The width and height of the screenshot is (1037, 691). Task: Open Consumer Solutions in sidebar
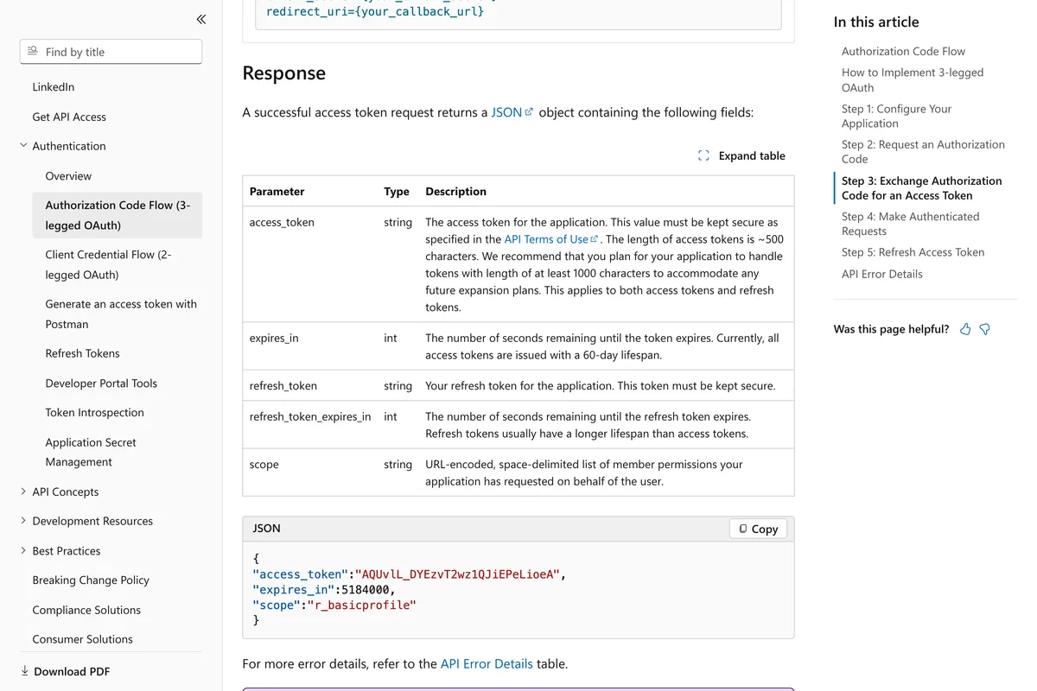(x=82, y=639)
